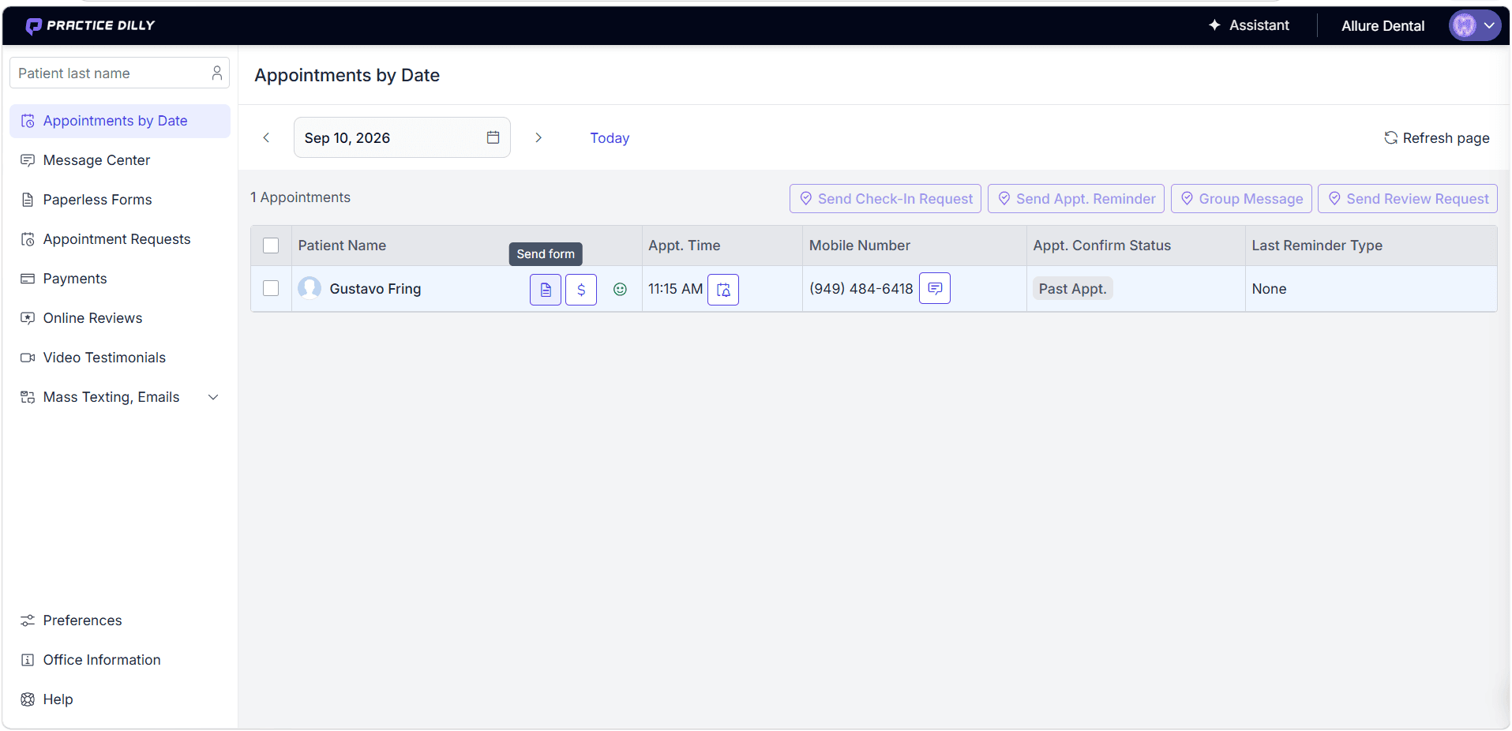The height and width of the screenshot is (731, 1512).
Task: Click the Office Information info icon
Action: tap(28, 660)
